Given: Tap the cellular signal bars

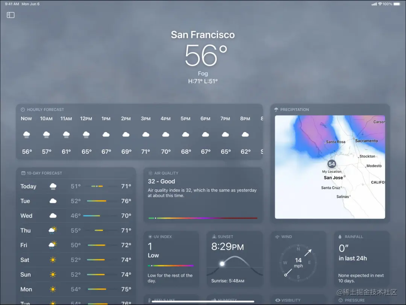Looking at the screenshot, I should point(374,4).
